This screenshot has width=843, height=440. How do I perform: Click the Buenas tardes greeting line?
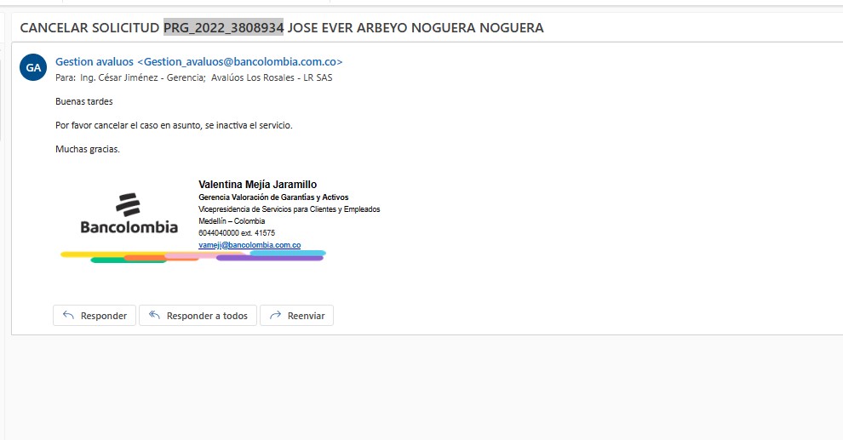[x=83, y=101]
